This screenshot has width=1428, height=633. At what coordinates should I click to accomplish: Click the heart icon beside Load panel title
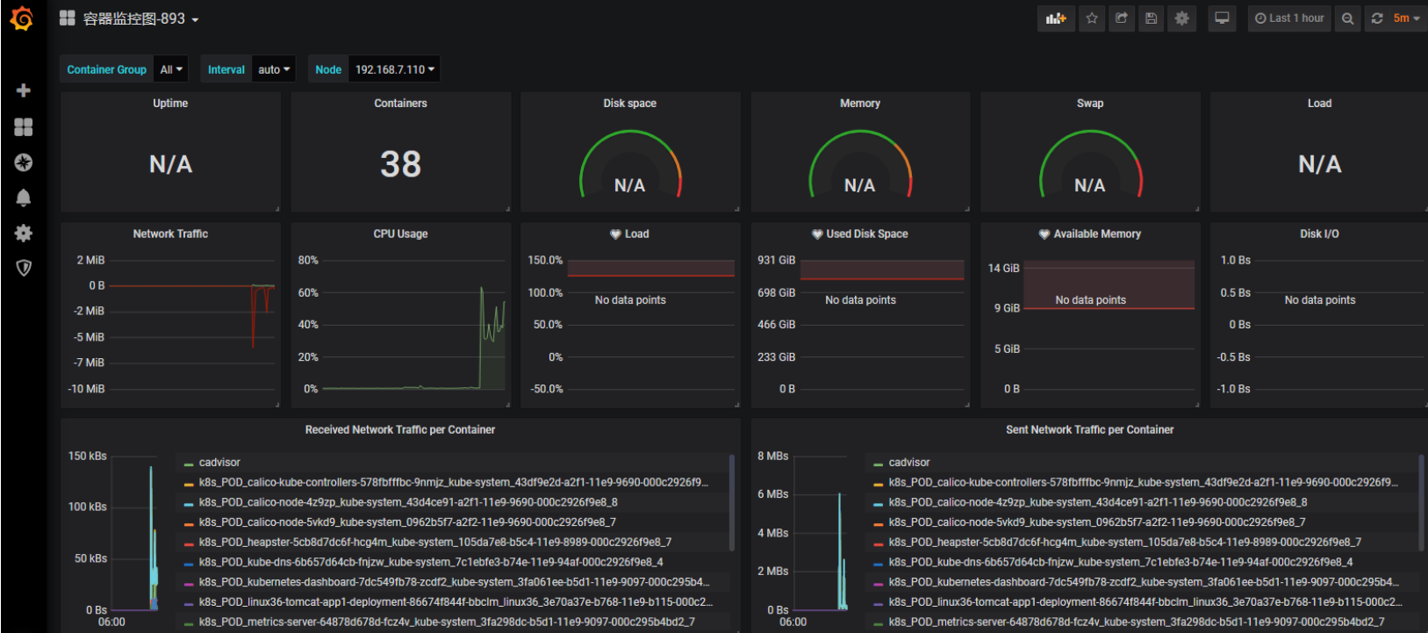pyautogui.click(x=615, y=234)
